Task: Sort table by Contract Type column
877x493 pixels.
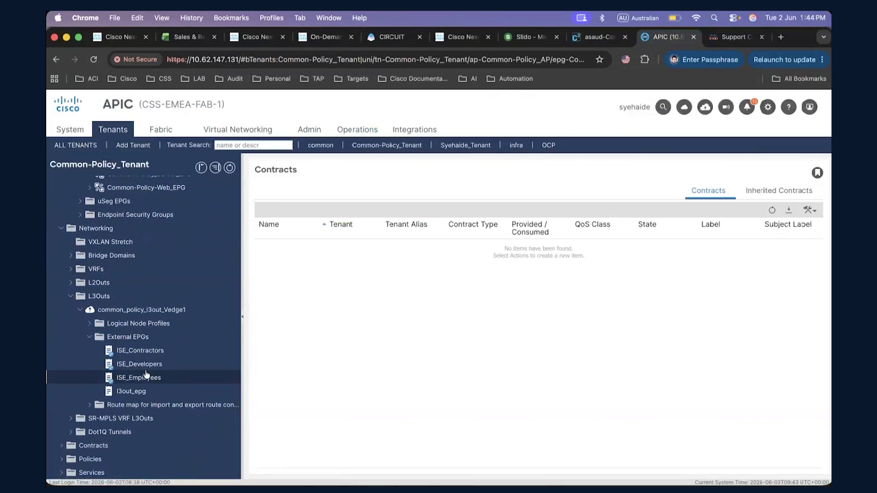Action: [x=473, y=224]
